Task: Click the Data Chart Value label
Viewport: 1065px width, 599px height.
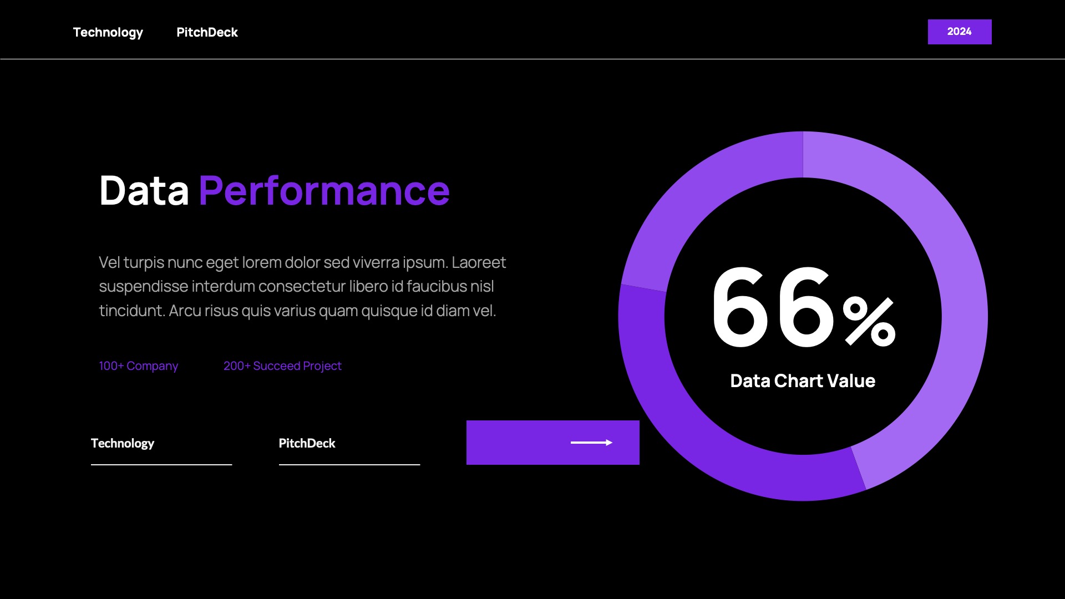Action: 802,381
